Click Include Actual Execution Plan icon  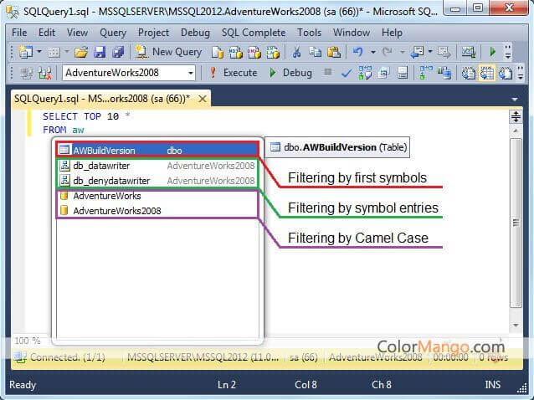tap(426, 73)
